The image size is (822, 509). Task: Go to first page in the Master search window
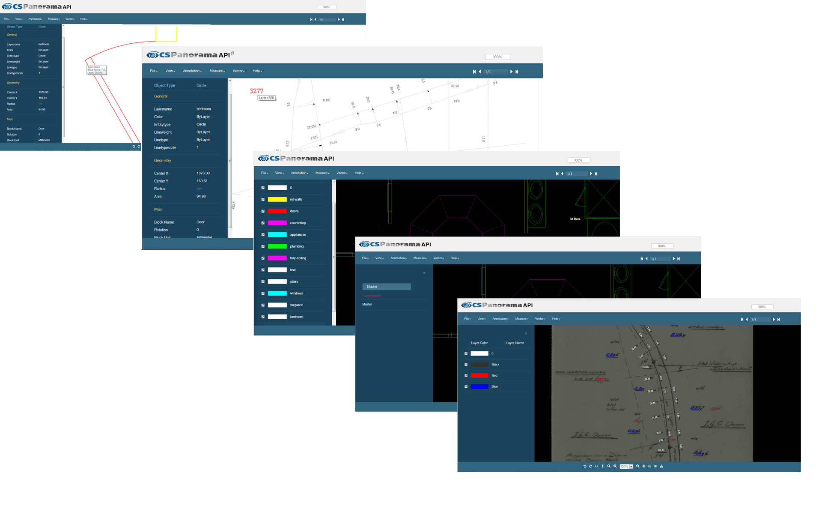[x=642, y=258]
